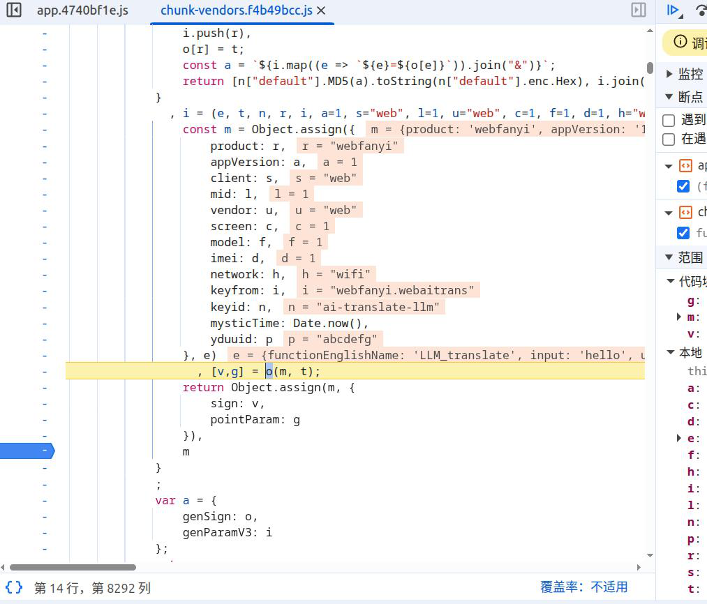Viewport: 707px width, 604px height.
Task: Enable the 遇到 exceptions pause checkbox
Action: [x=669, y=120]
